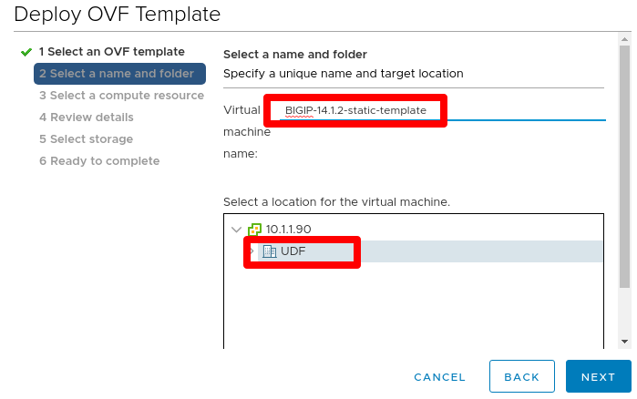The height and width of the screenshot is (399, 637).
Task: Click the UDF datacenter icon
Action: click(x=269, y=251)
